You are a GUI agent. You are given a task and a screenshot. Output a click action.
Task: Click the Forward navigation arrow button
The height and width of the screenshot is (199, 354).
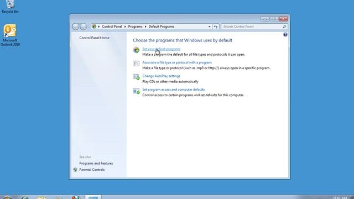click(84, 27)
